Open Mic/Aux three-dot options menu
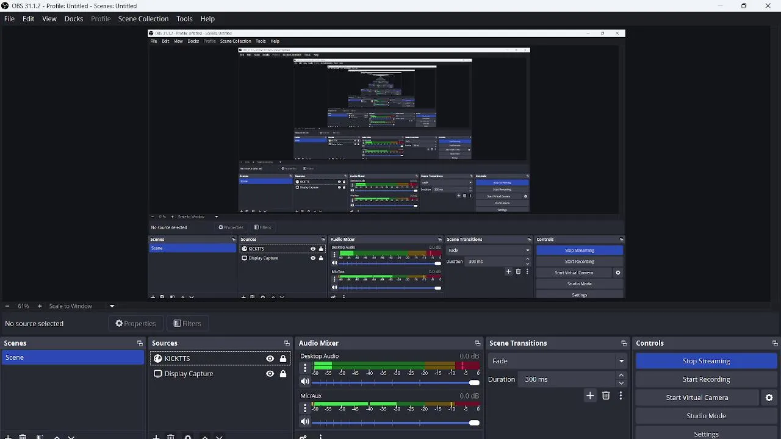This screenshot has width=781, height=439. (305, 408)
